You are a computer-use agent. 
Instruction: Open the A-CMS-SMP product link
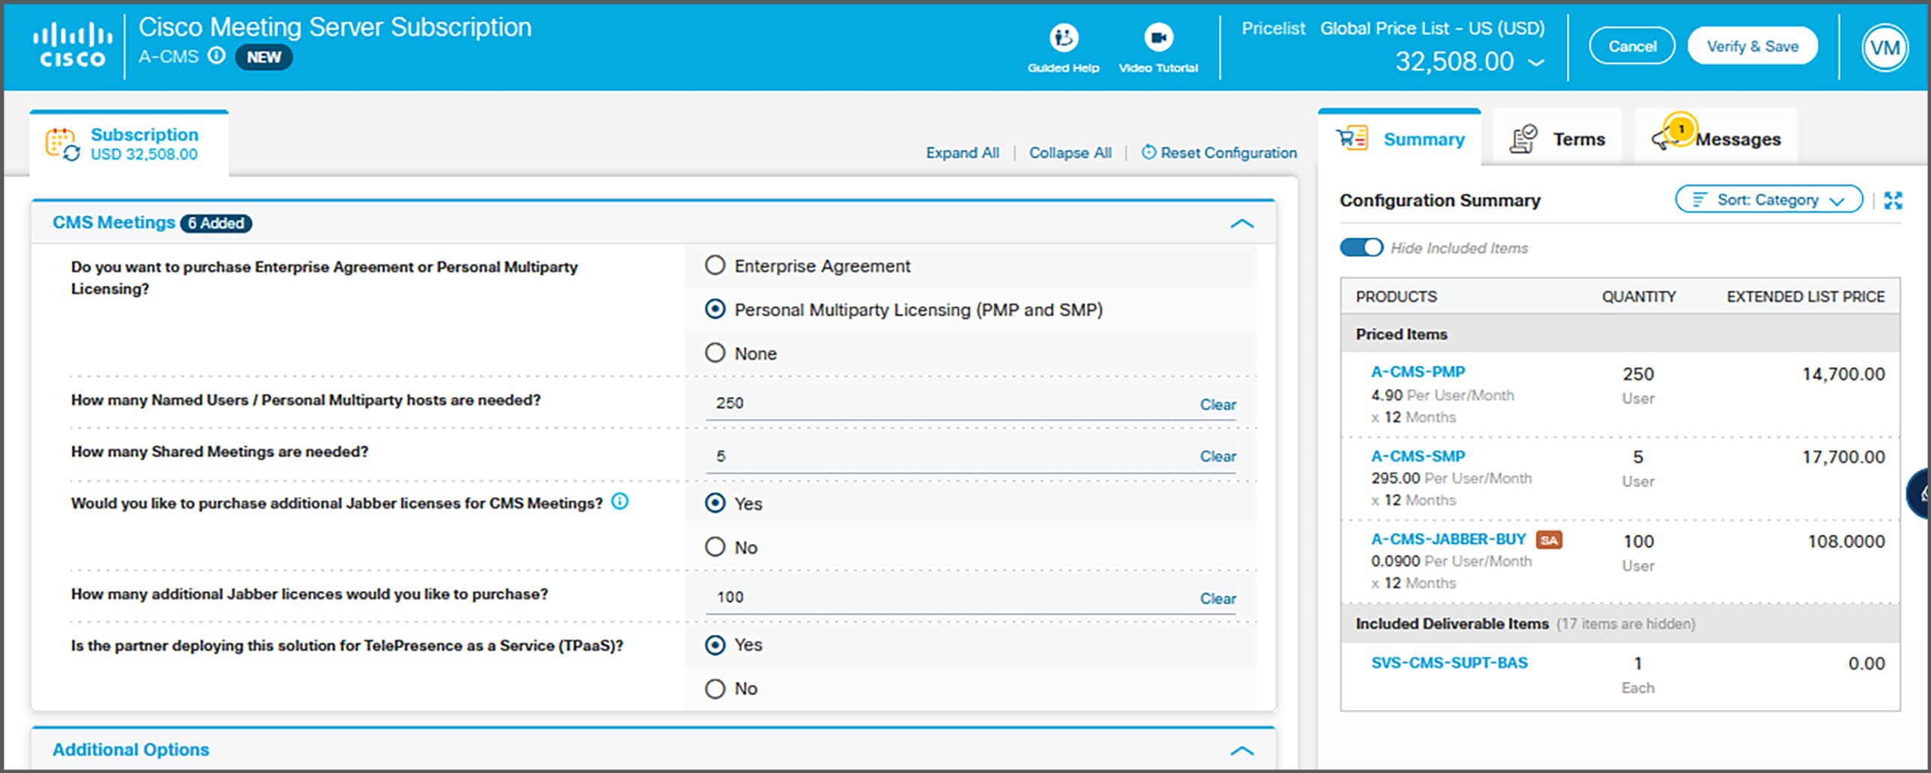tap(1418, 455)
